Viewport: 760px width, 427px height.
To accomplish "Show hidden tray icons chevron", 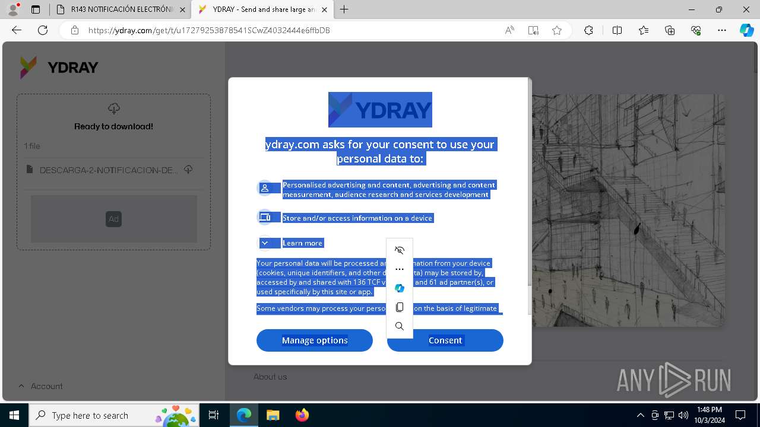I will 640,415.
